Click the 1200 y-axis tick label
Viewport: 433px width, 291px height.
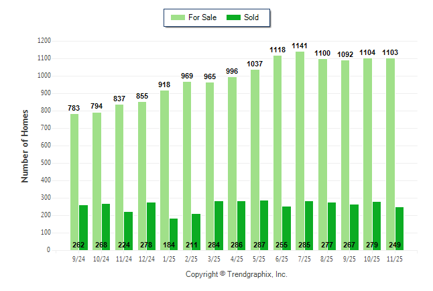44,41
